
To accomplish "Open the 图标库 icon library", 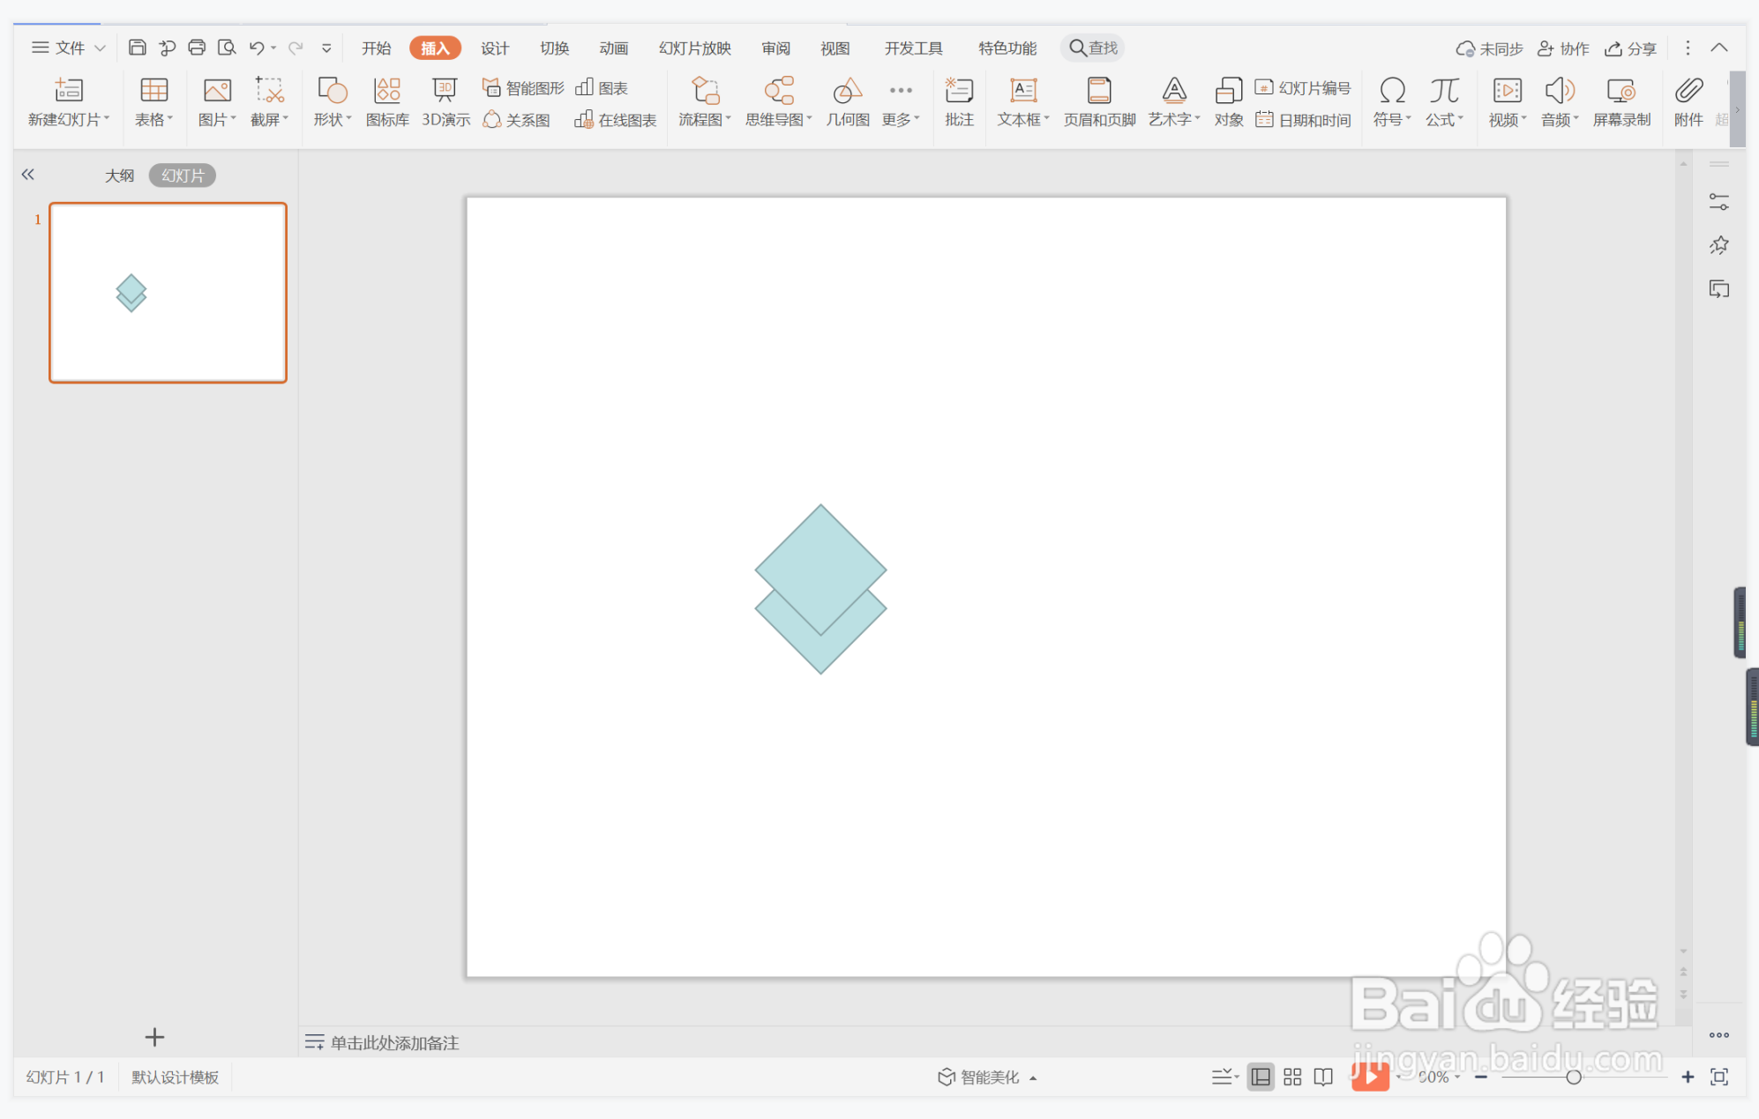I will pos(387,102).
